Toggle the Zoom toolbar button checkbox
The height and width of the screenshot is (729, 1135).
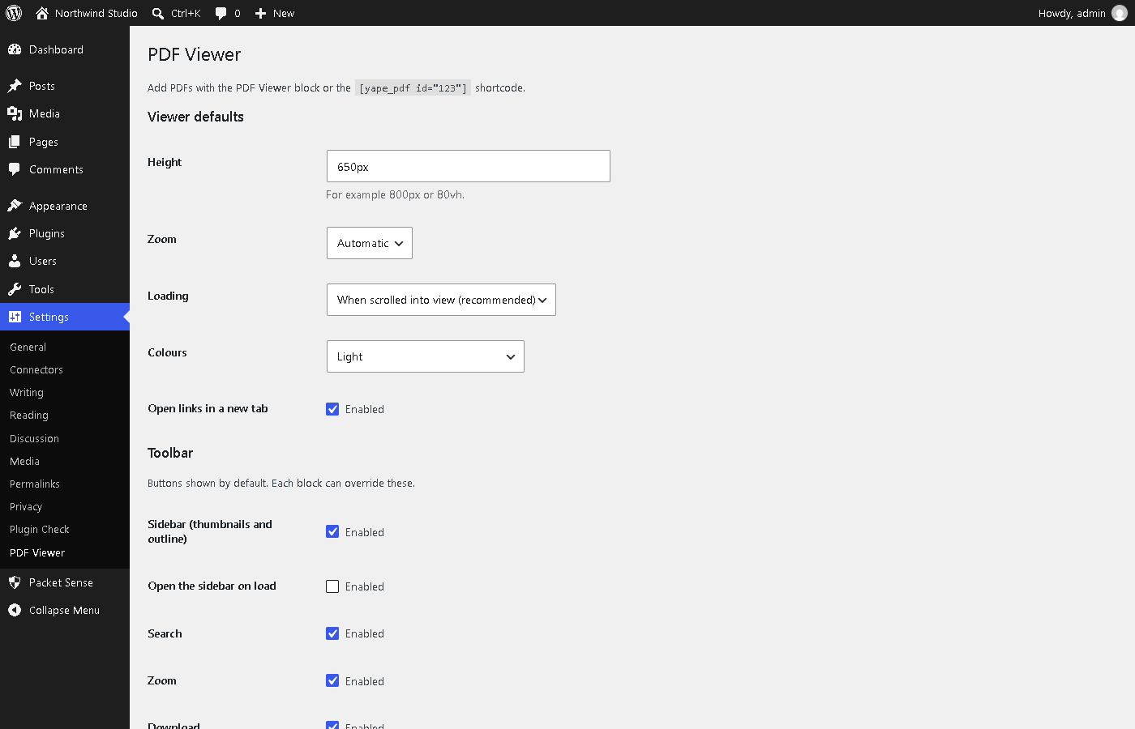click(332, 680)
